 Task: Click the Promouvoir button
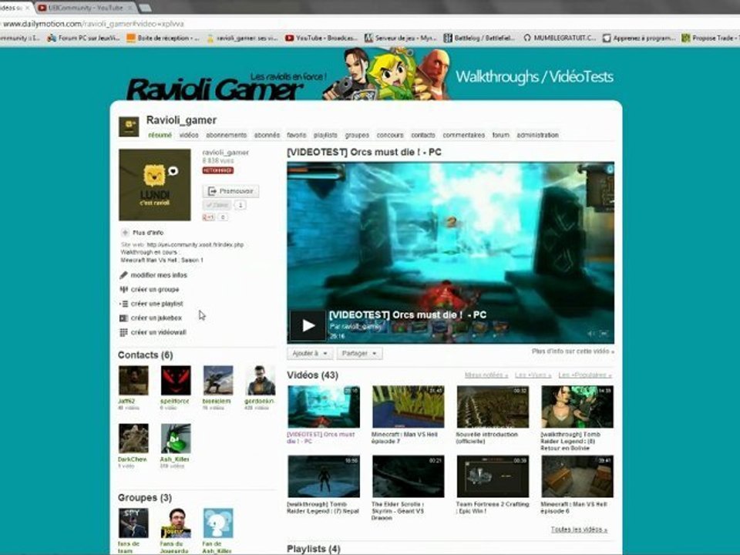click(230, 191)
